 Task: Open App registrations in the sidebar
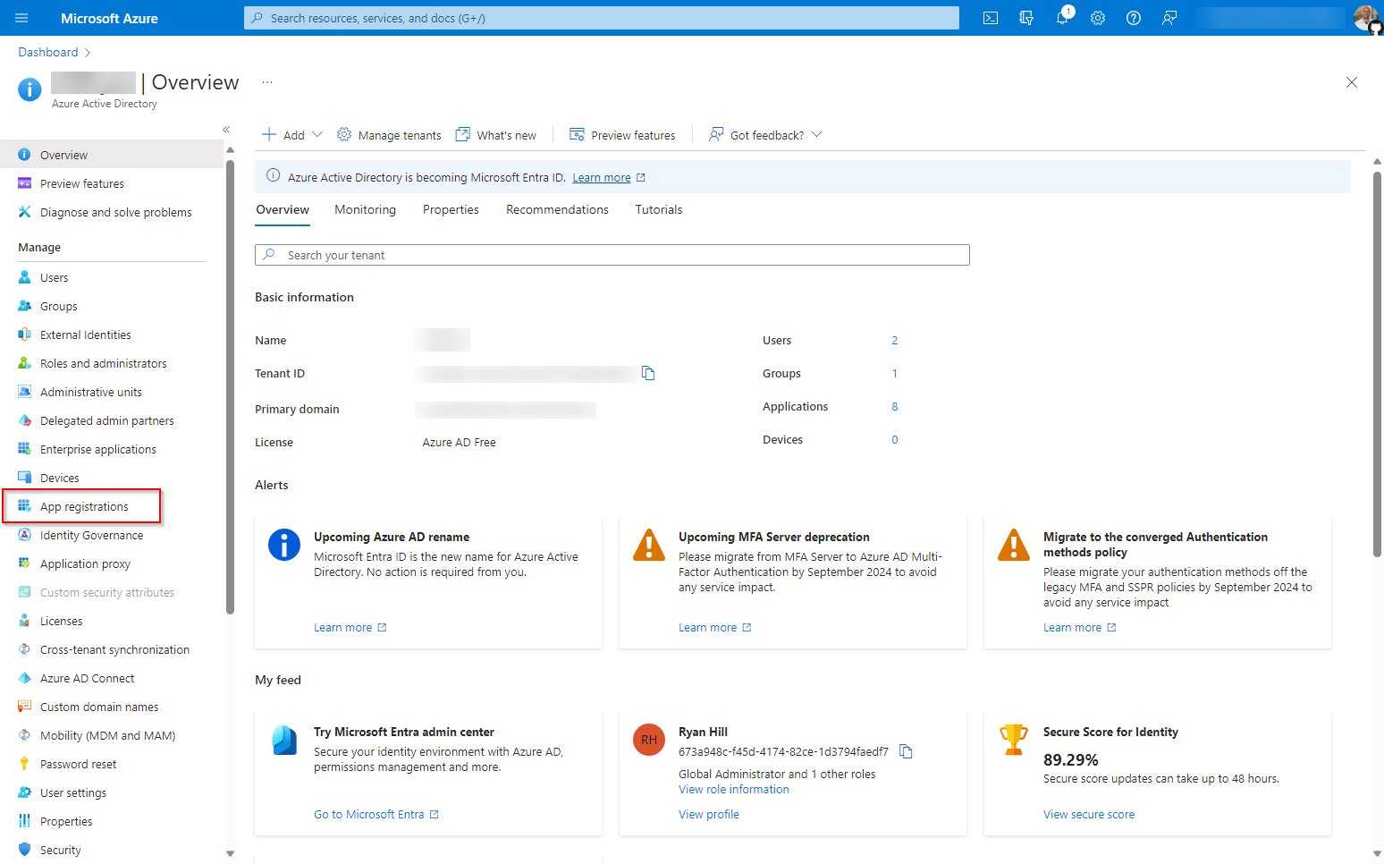(84, 505)
